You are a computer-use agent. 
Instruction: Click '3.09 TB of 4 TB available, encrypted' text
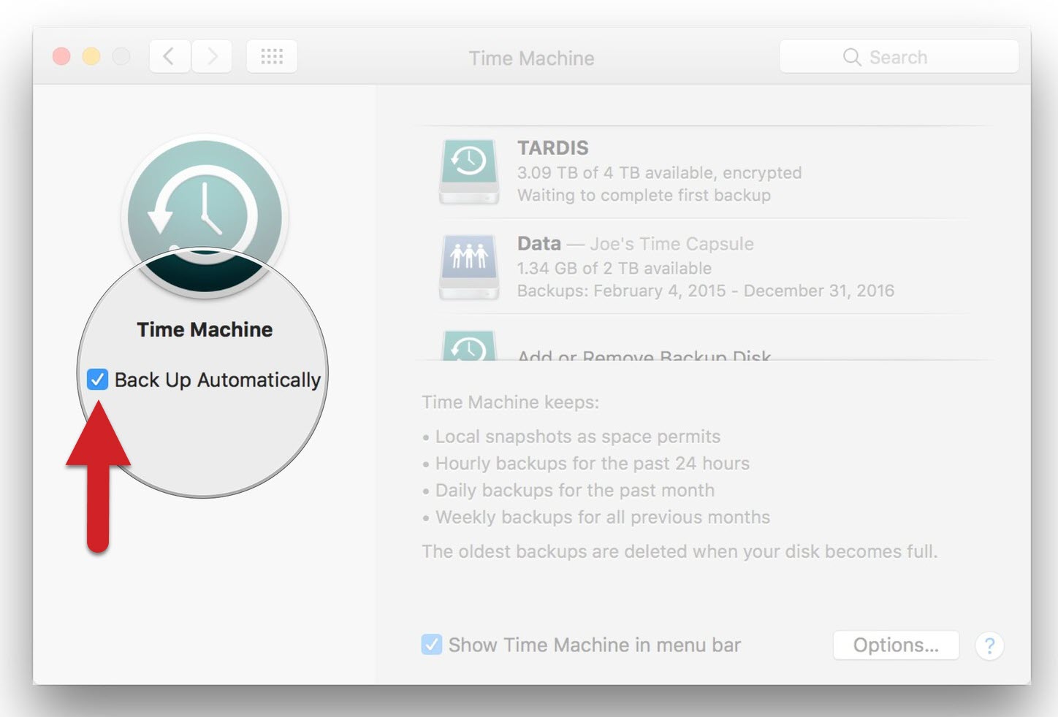click(659, 173)
